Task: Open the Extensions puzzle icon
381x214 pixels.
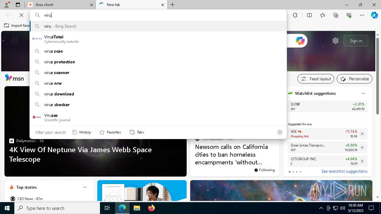Action: (295, 15)
